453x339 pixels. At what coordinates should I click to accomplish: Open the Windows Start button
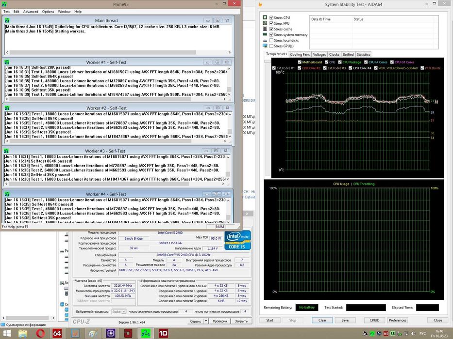coord(6,334)
